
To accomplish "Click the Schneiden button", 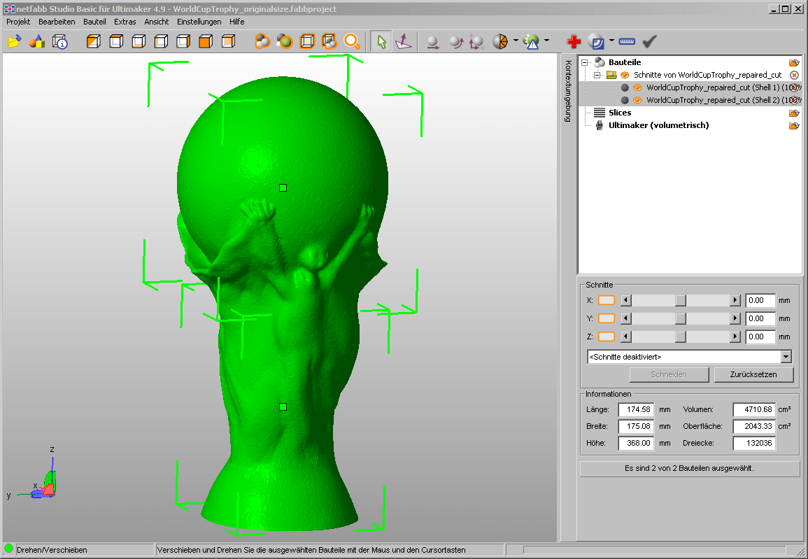I will click(x=669, y=374).
